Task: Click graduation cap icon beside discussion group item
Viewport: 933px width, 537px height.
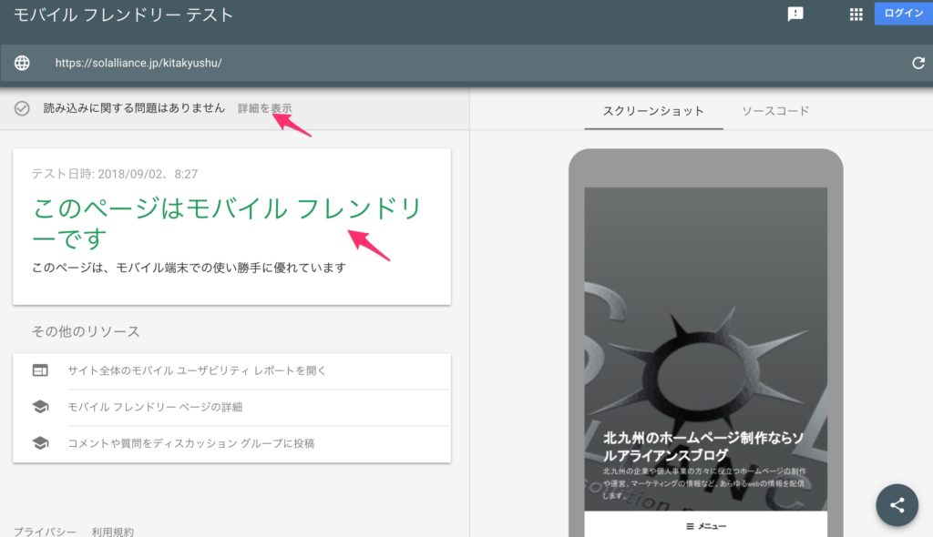Action: [40, 443]
